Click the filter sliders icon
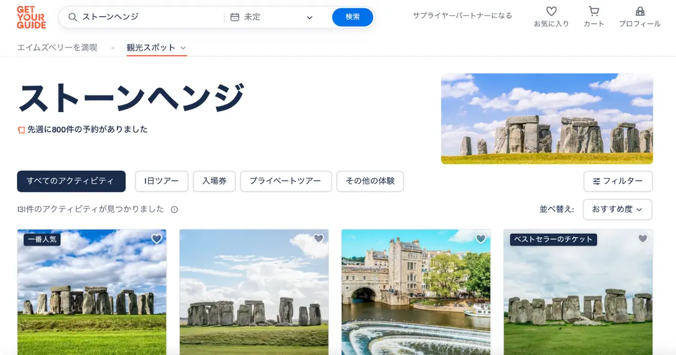This screenshot has width=676, height=355. 597,181
